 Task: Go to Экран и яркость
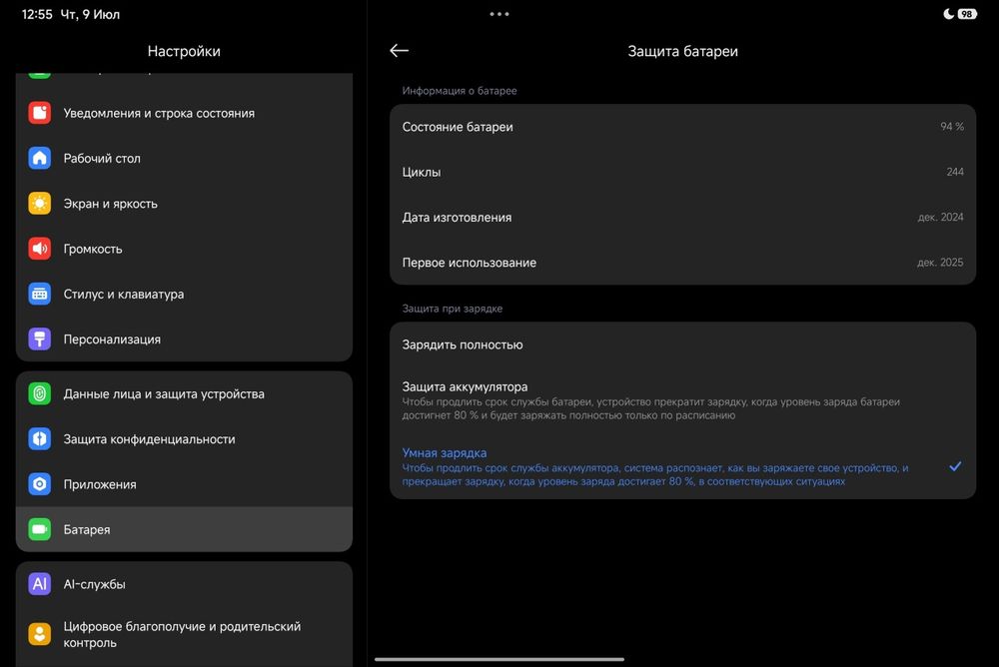click(x=184, y=204)
